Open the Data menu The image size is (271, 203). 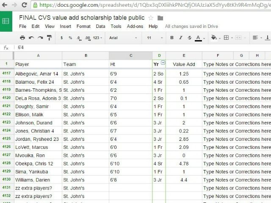[x=101, y=26]
